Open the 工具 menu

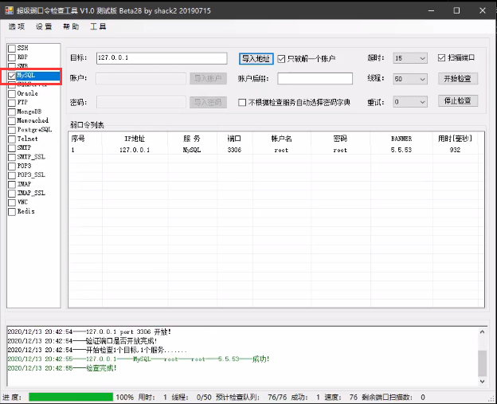[98, 26]
